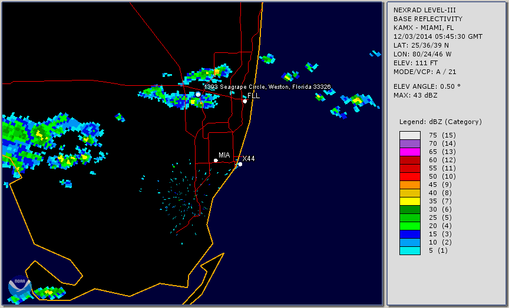The height and width of the screenshot is (308, 509).
Task: Select the 50 dBZ red legend swatch
Action: point(410,176)
